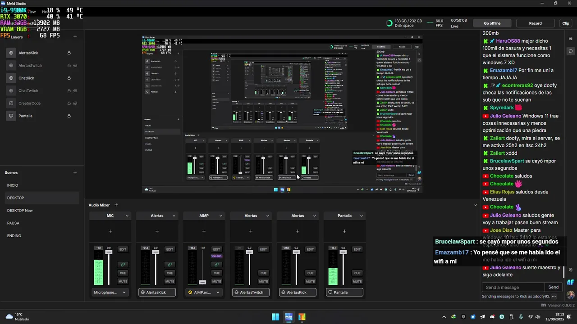577x324 pixels.
Task: Show the hidden CreatorCode layer
Action: tap(75, 103)
